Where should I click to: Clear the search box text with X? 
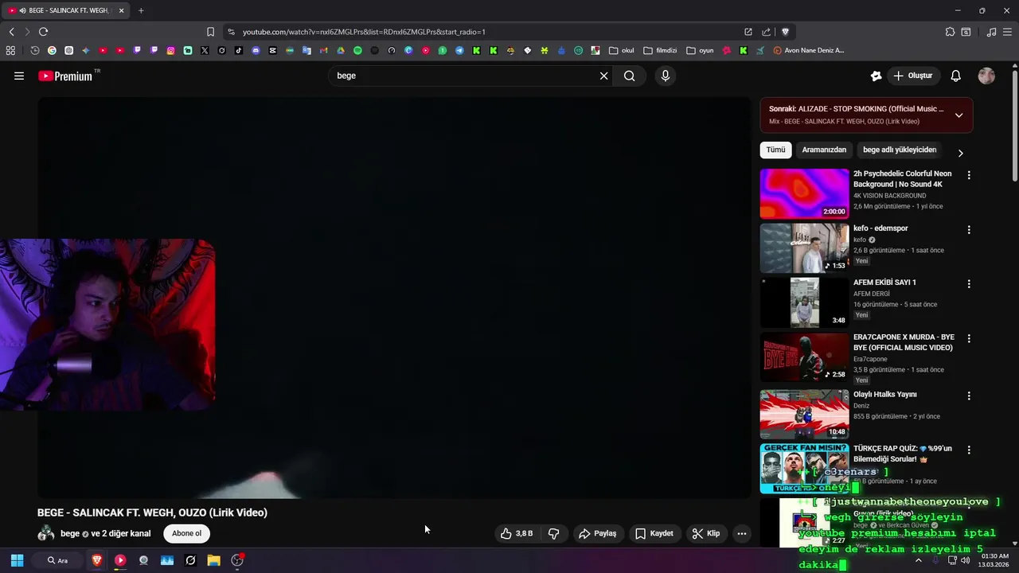pos(603,76)
